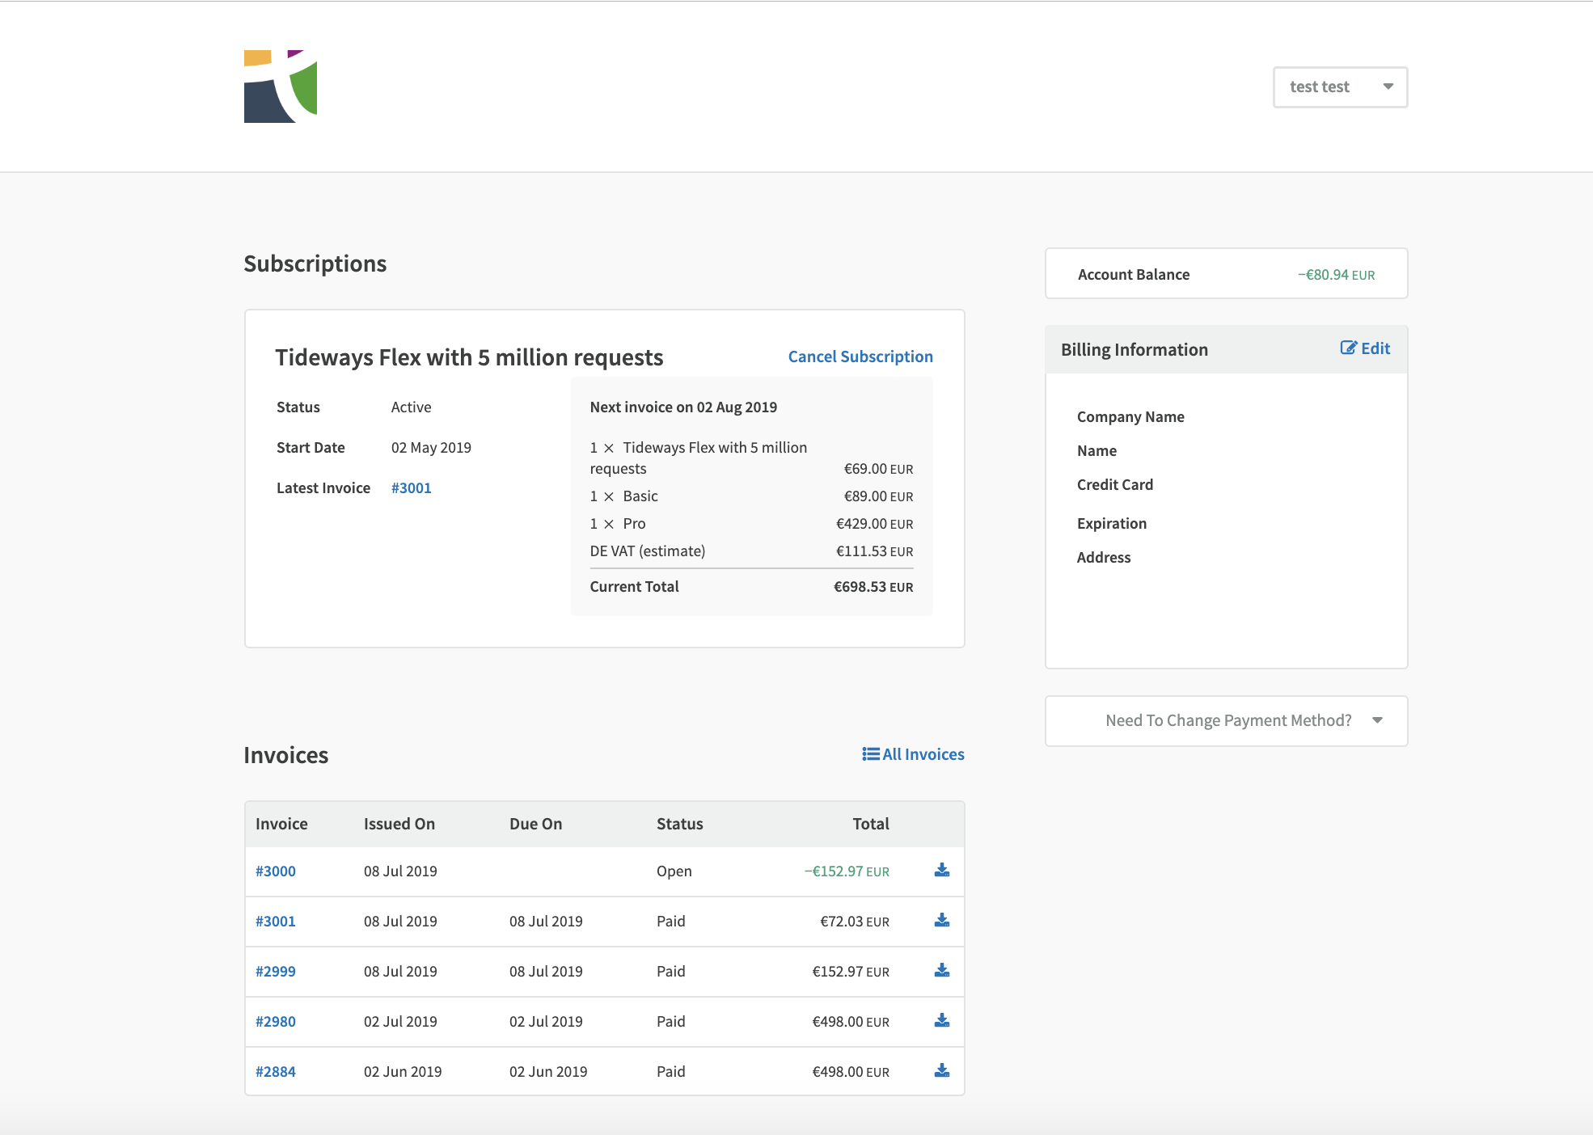The height and width of the screenshot is (1135, 1593).
Task: Click the Company Name label
Action: [1130, 417]
